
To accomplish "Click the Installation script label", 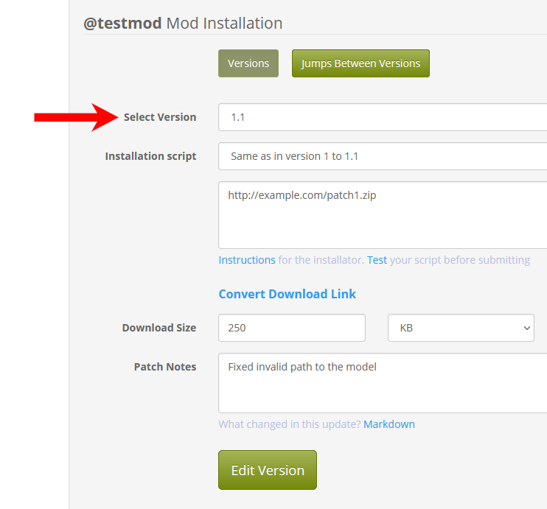I will point(150,156).
